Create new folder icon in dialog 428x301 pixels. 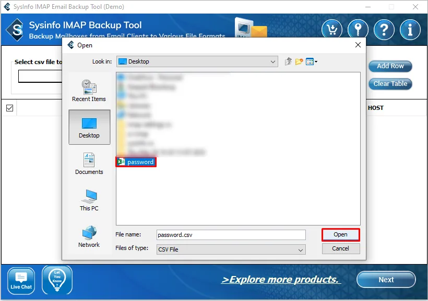(299, 61)
